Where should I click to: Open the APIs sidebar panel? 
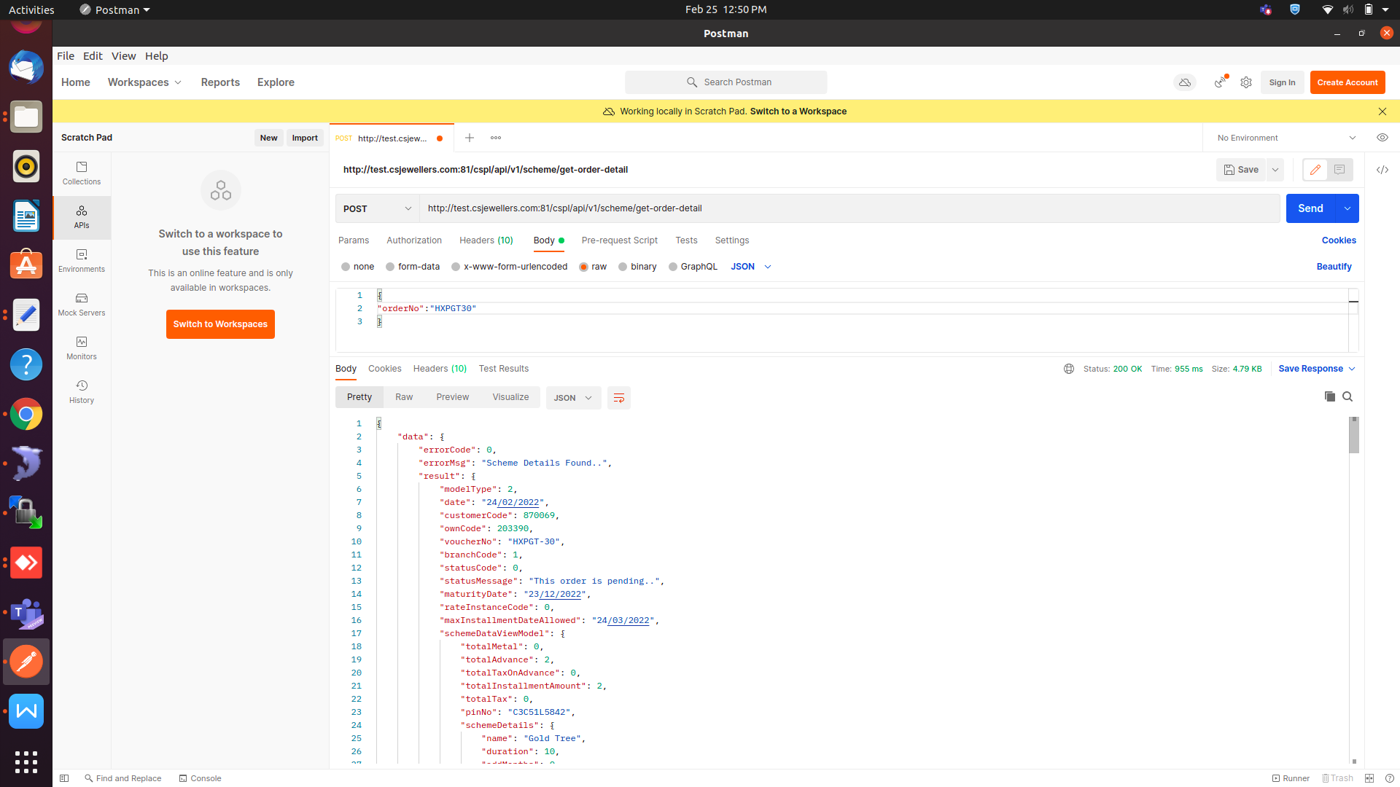point(82,217)
